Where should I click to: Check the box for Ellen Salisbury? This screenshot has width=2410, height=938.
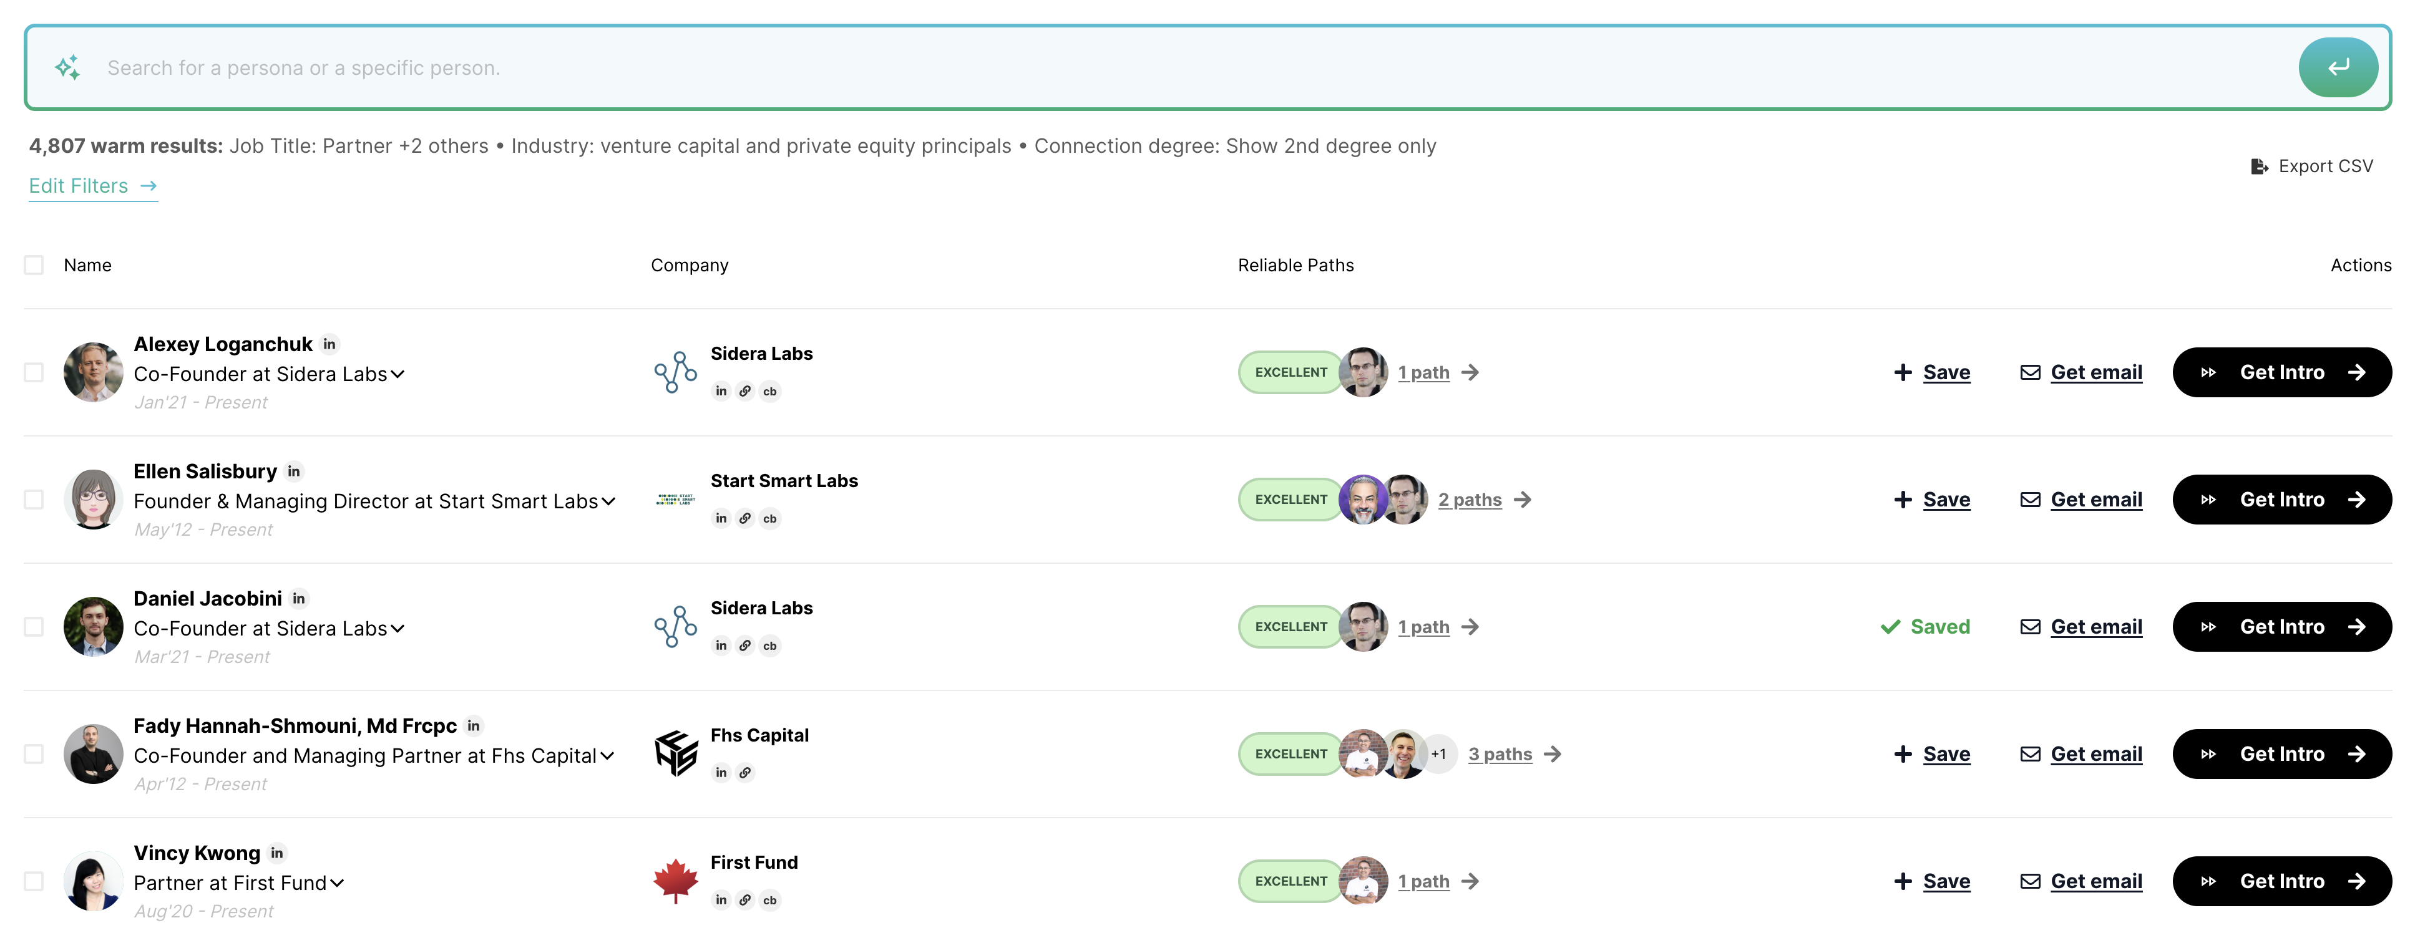pos(34,500)
